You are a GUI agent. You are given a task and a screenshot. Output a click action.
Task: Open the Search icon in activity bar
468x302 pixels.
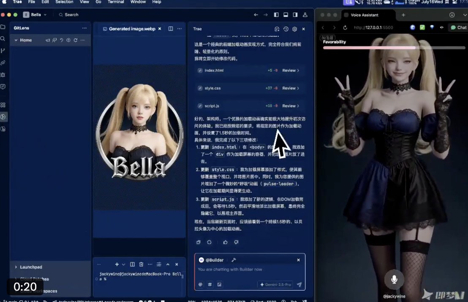point(3,39)
